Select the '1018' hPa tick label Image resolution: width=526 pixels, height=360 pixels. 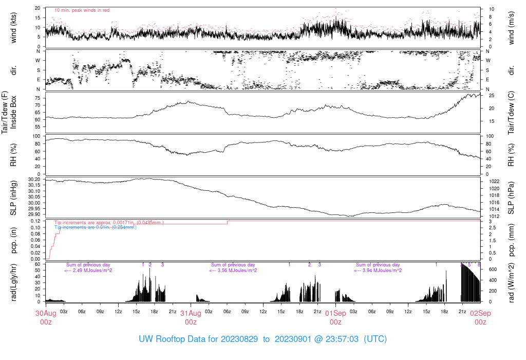pos(495,195)
